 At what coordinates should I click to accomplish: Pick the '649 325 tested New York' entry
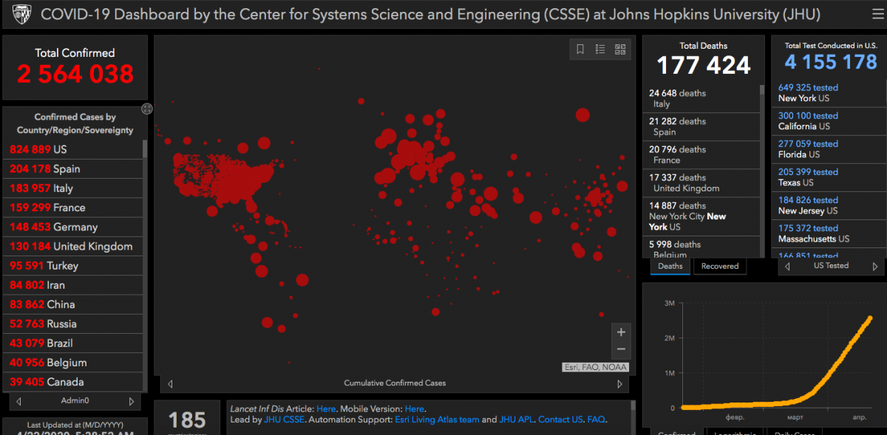829,93
